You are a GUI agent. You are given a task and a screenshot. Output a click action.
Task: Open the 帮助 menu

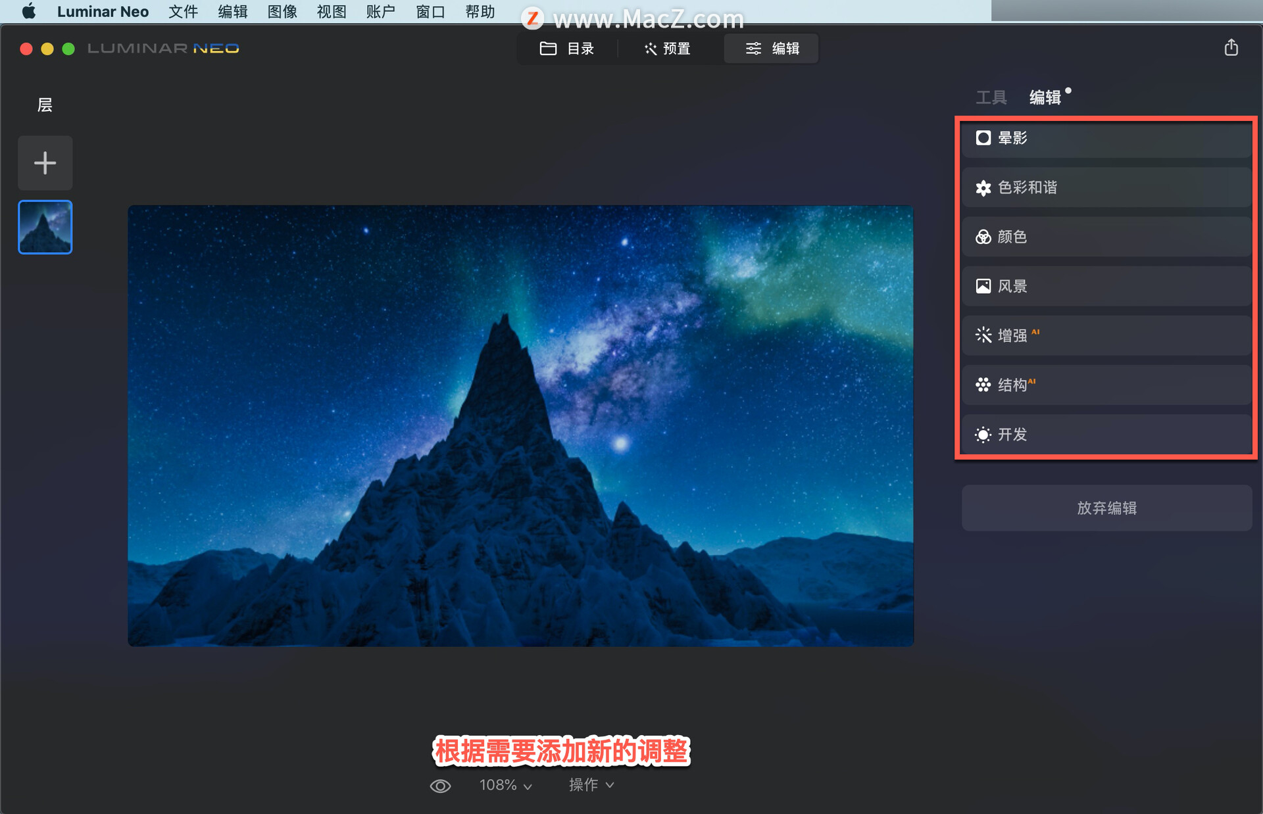480,11
